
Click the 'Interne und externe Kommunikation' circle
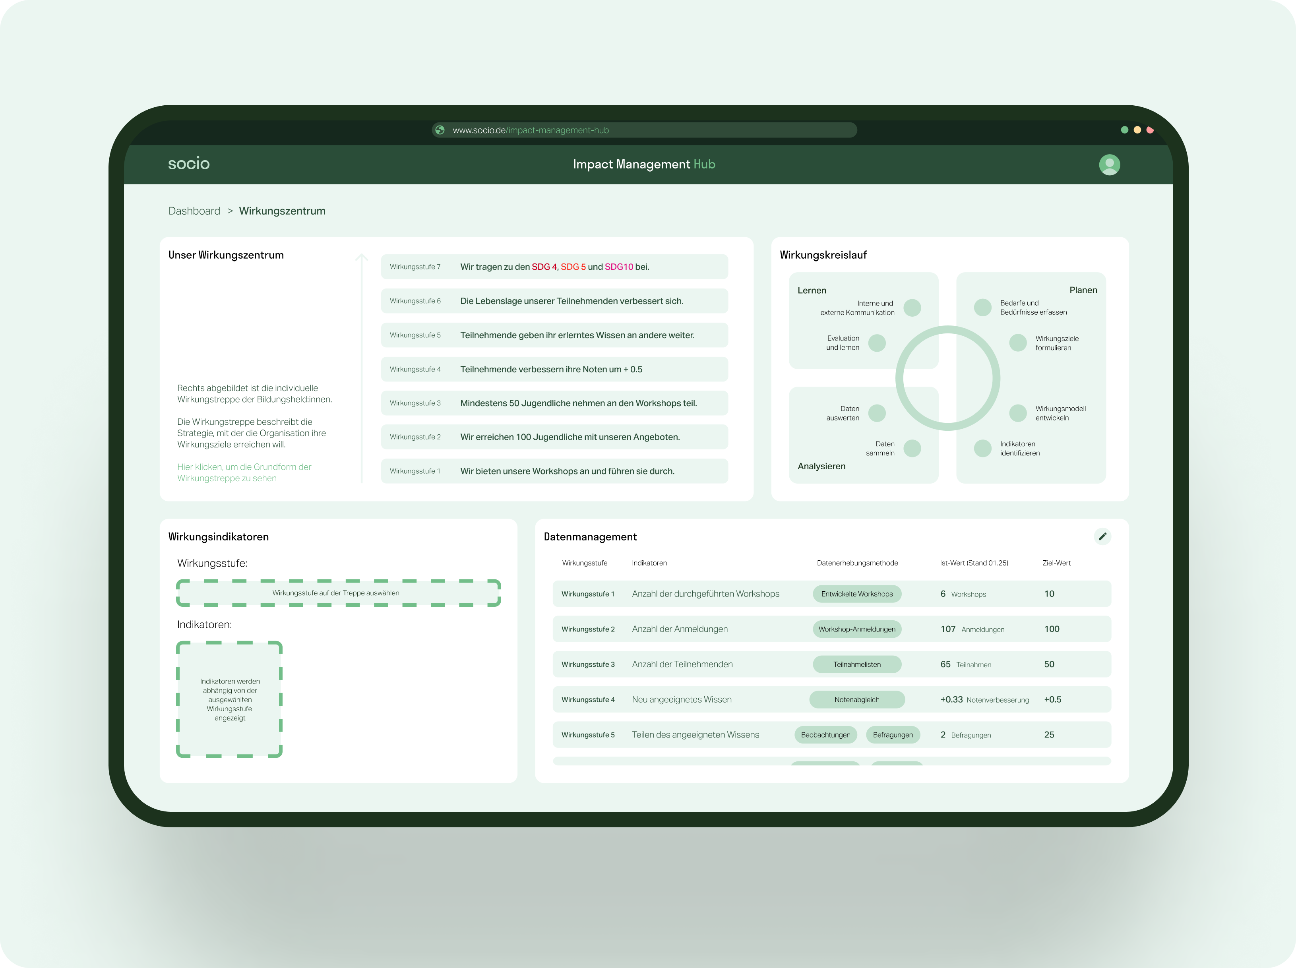click(x=912, y=308)
